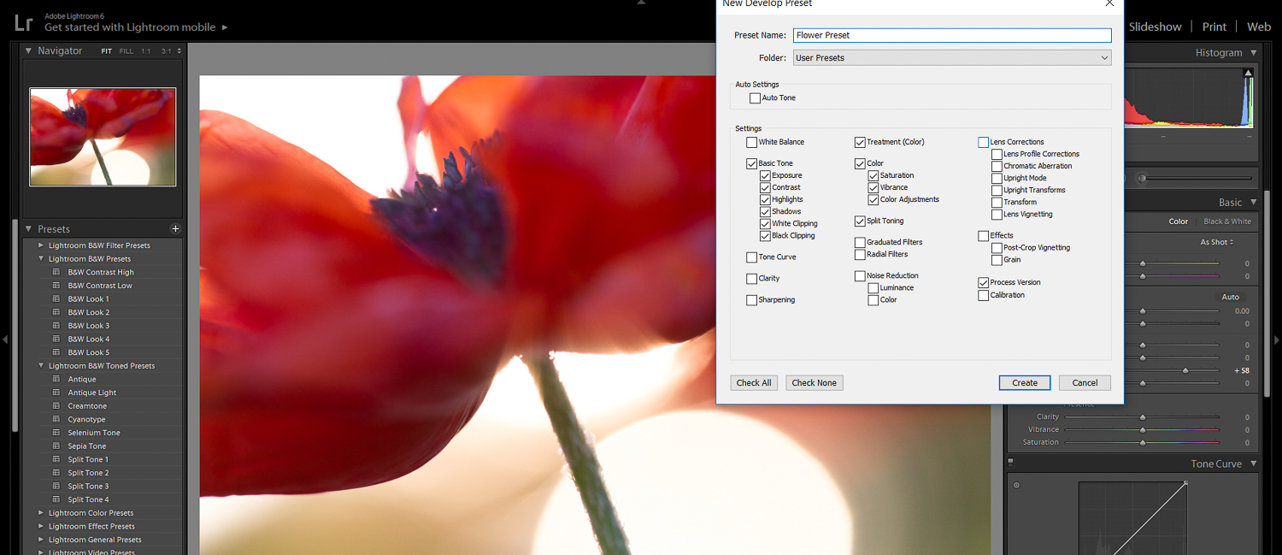Click Get started with Lightroom mobile
Screen dimensions: 1282x555
130,27
